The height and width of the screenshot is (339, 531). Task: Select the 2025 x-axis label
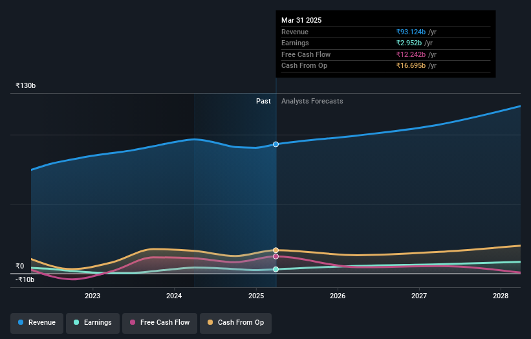[256, 296]
